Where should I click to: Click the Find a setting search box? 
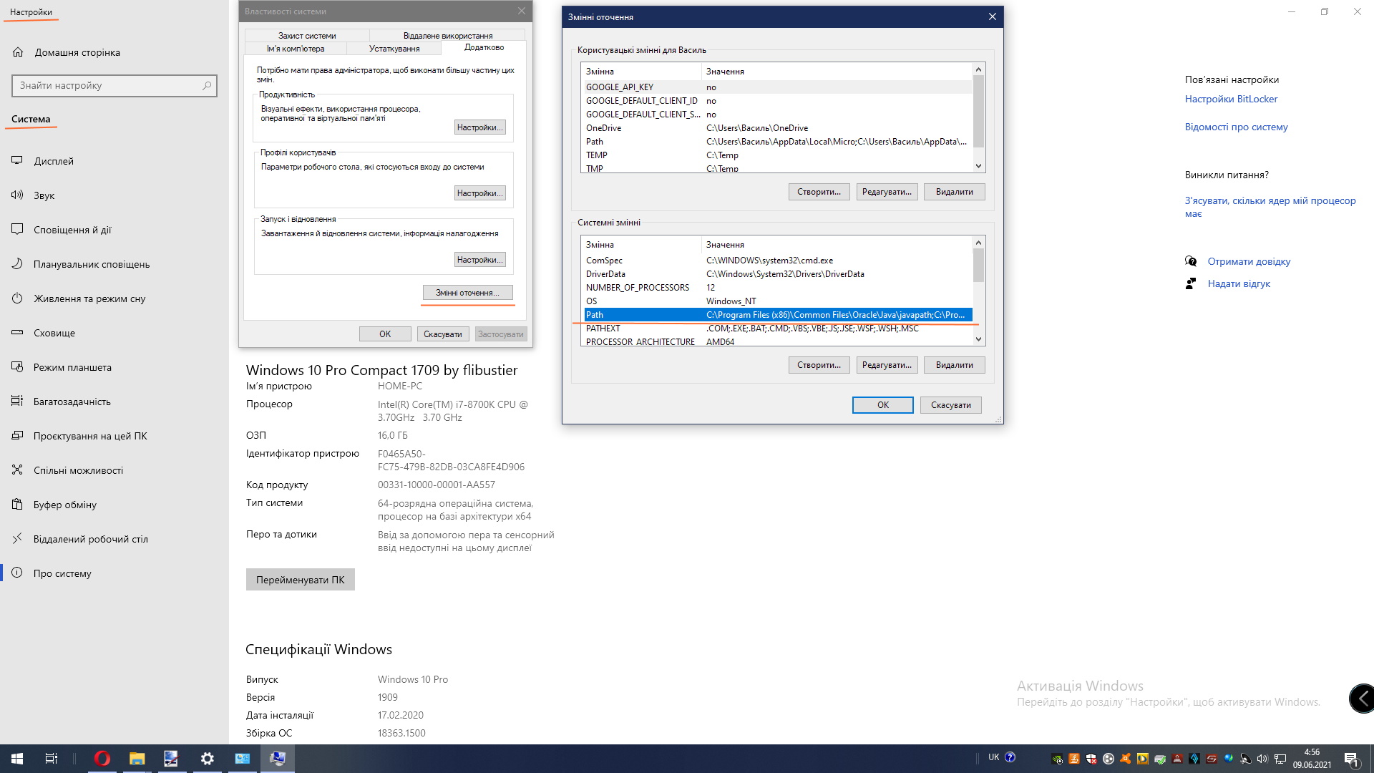point(107,85)
